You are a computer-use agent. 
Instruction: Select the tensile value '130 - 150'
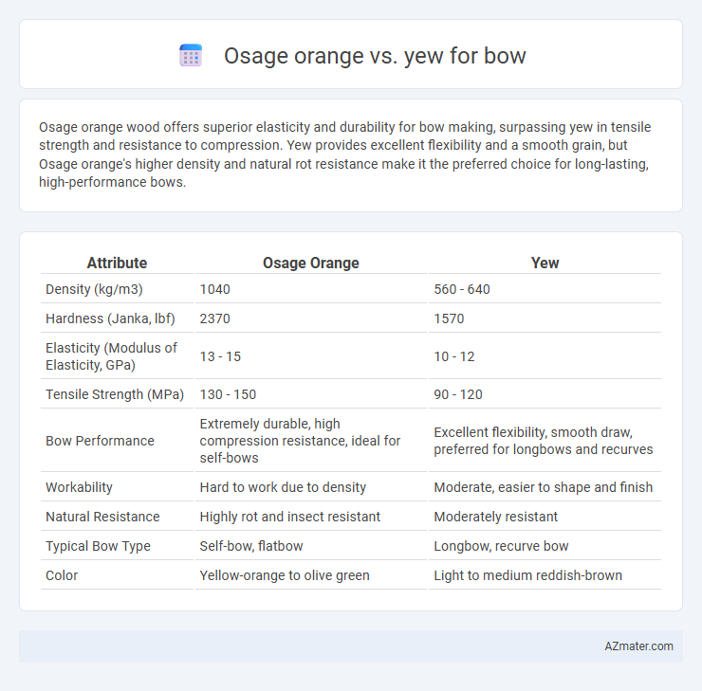[228, 394]
